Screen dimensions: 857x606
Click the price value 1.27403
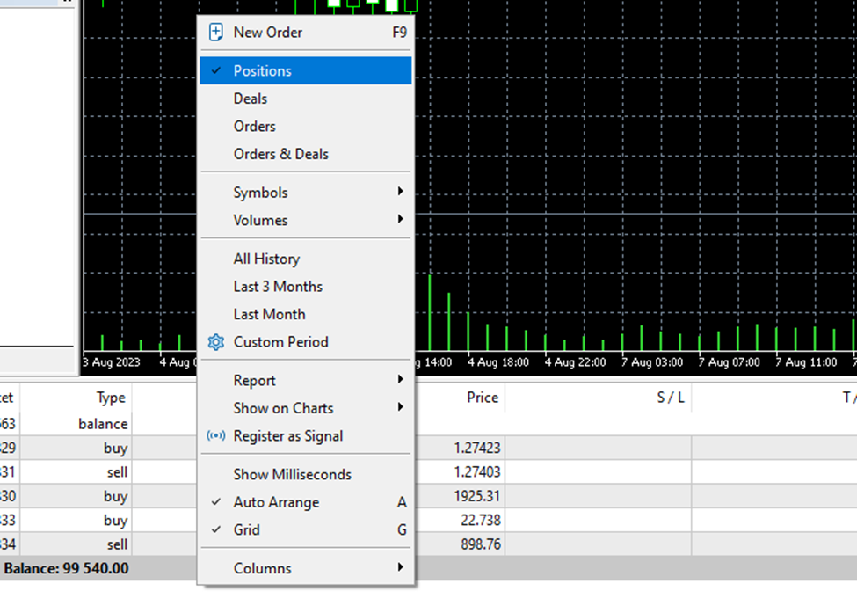coord(477,472)
